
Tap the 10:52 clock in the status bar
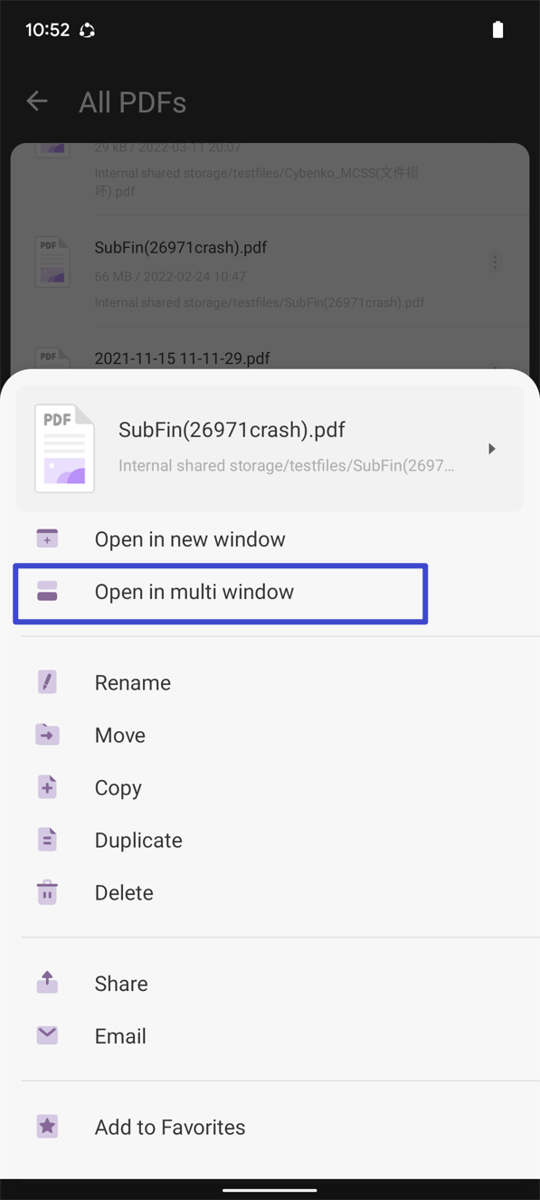click(47, 30)
